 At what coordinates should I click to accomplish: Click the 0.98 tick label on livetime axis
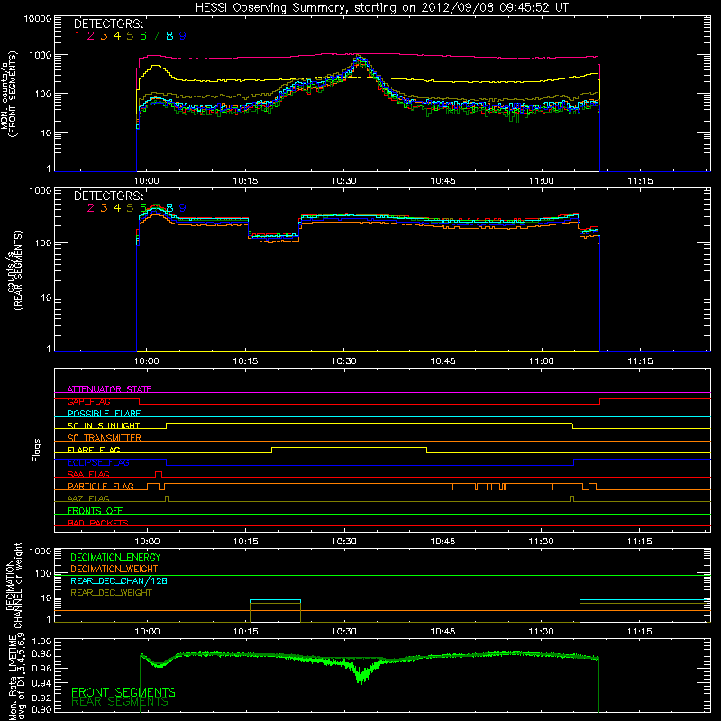tap(41, 654)
